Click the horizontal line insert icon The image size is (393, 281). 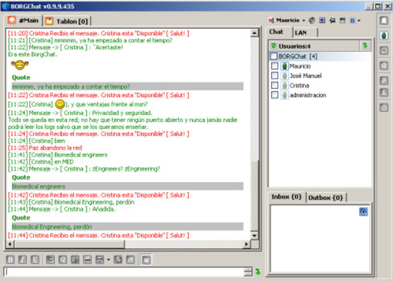[x=87, y=259]
